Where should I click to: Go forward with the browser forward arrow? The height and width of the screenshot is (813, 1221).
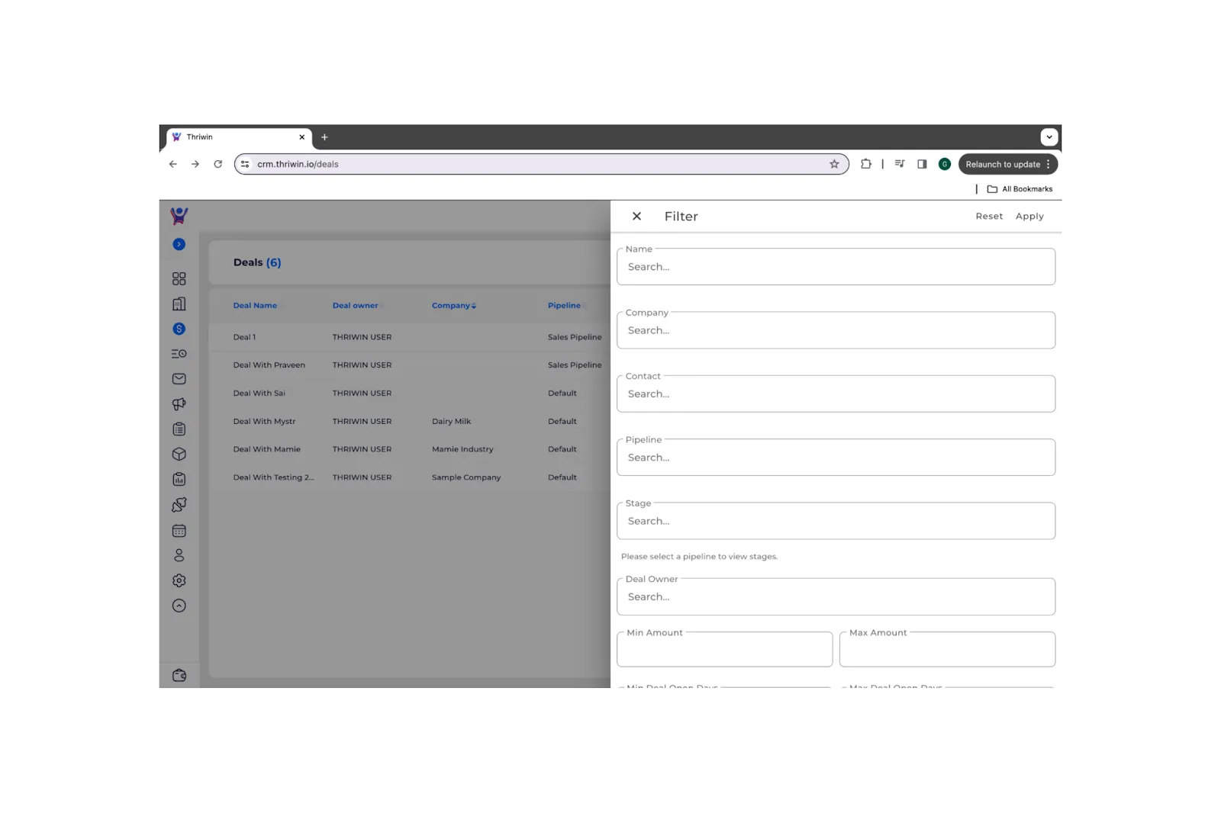[x=195, y=165]
